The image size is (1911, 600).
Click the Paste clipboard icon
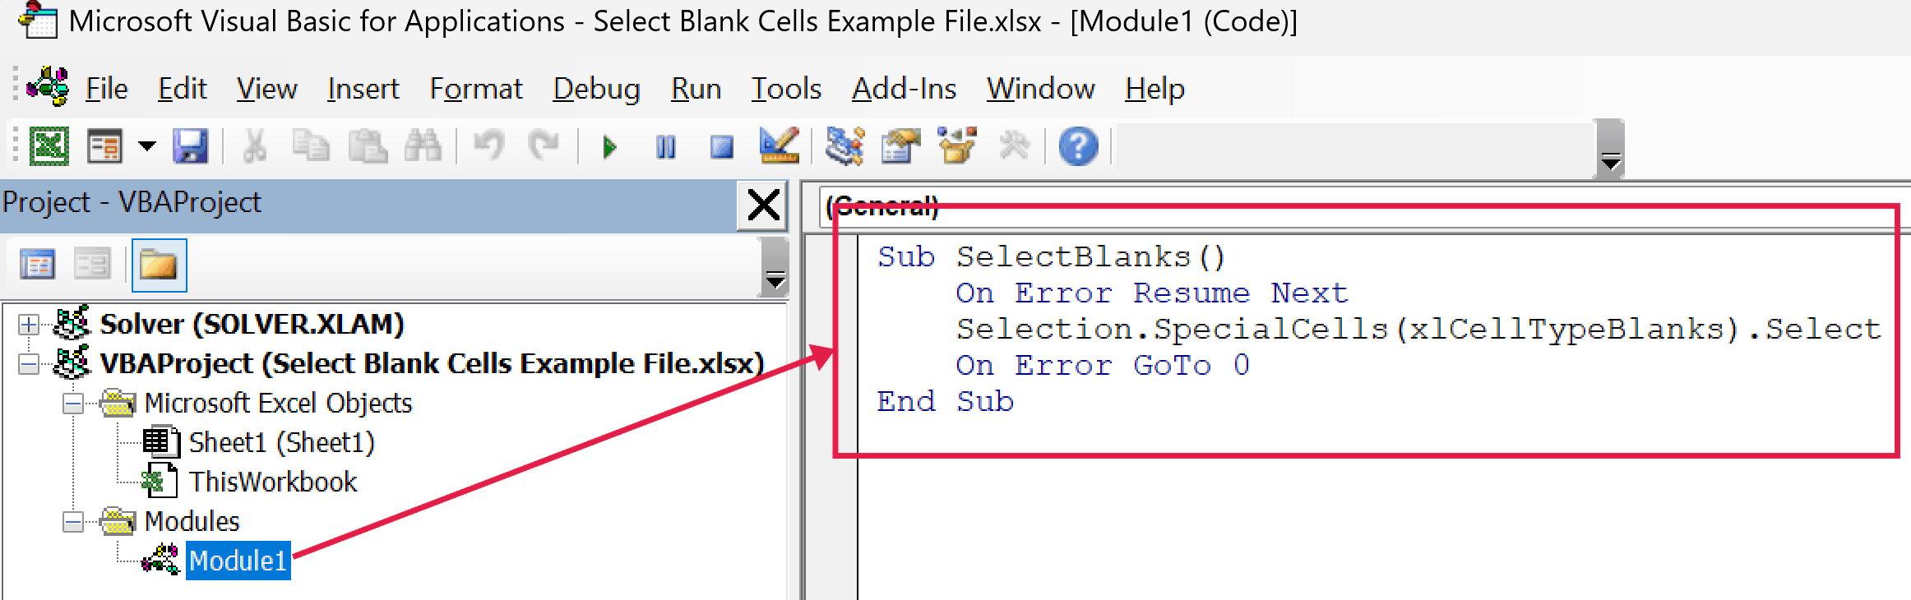[368, 147]
